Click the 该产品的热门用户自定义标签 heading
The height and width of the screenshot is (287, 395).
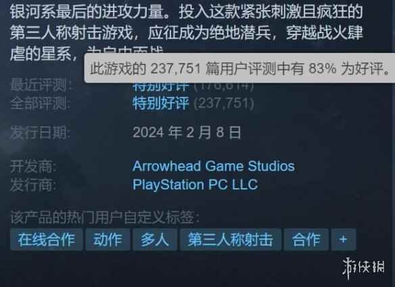click(105, 217)
